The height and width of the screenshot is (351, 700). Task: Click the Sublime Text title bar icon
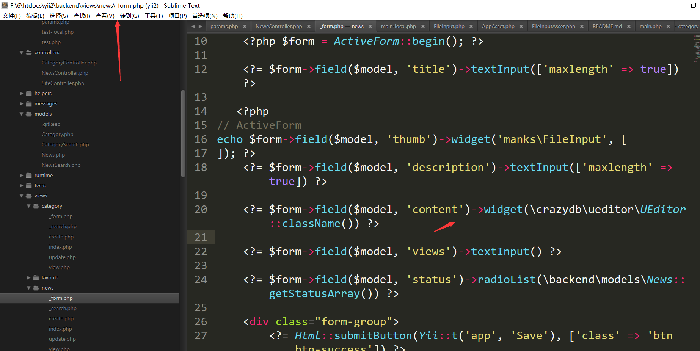pos(5,5)
